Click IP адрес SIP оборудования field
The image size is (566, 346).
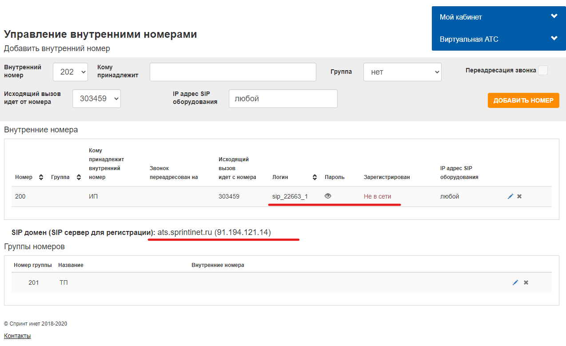point(283,99)
